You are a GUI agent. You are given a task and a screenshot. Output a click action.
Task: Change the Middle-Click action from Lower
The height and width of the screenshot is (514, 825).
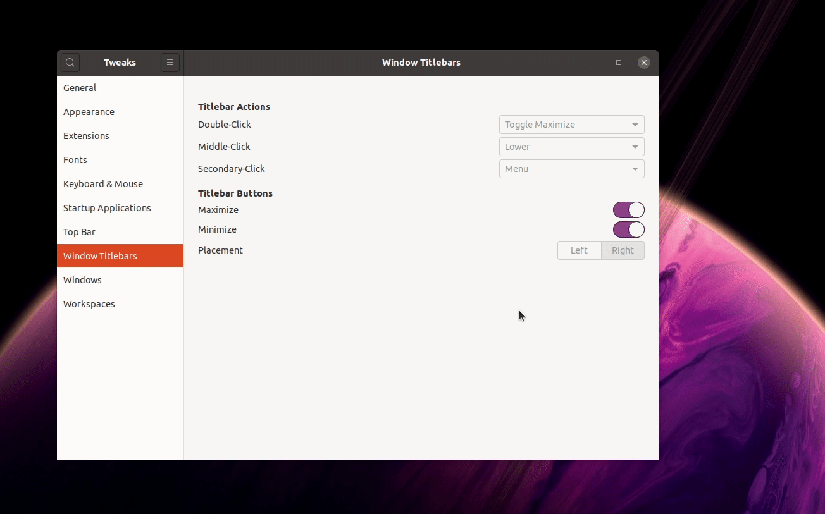571,146
